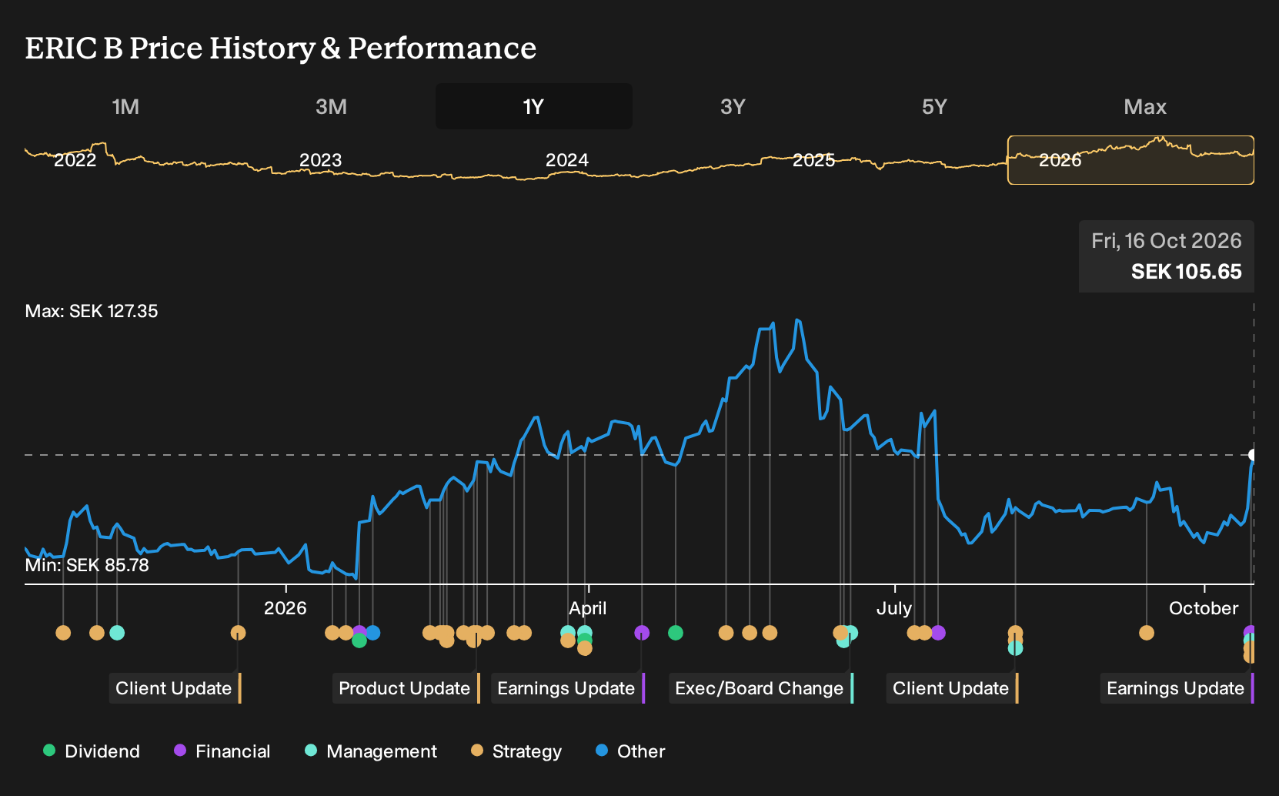
Task: Open purple Financial marker above April's Earnings Update label
Action: point(642,633)
